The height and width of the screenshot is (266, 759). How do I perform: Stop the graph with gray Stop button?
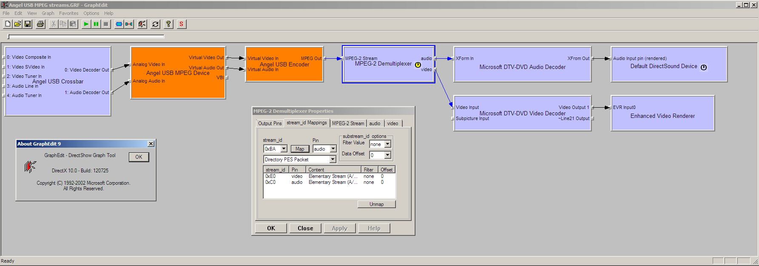coord(106,24)
